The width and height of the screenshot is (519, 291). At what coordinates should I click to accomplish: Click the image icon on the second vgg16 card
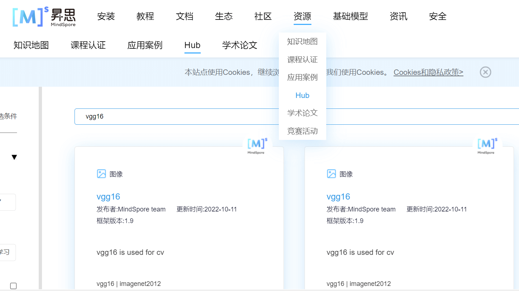click(331, 174)
